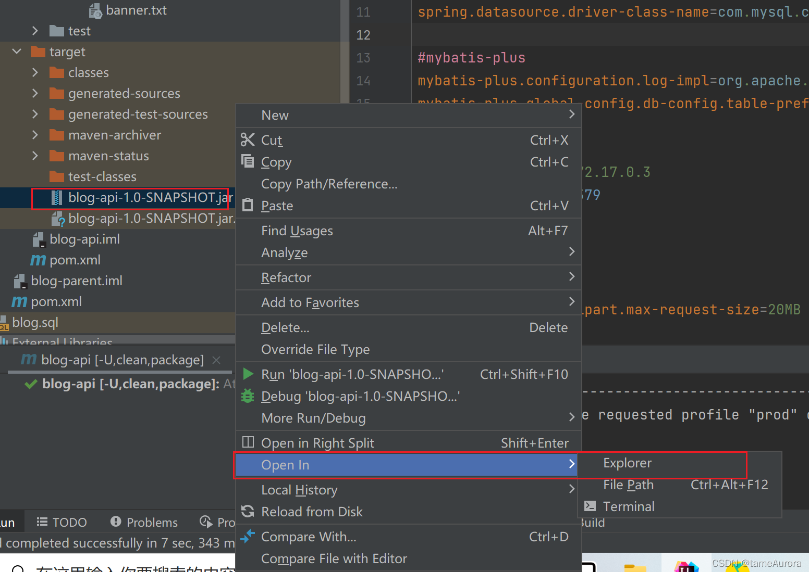Expand the classes folder
Viewport: 809px width, 572px height.
pos(35,72)
